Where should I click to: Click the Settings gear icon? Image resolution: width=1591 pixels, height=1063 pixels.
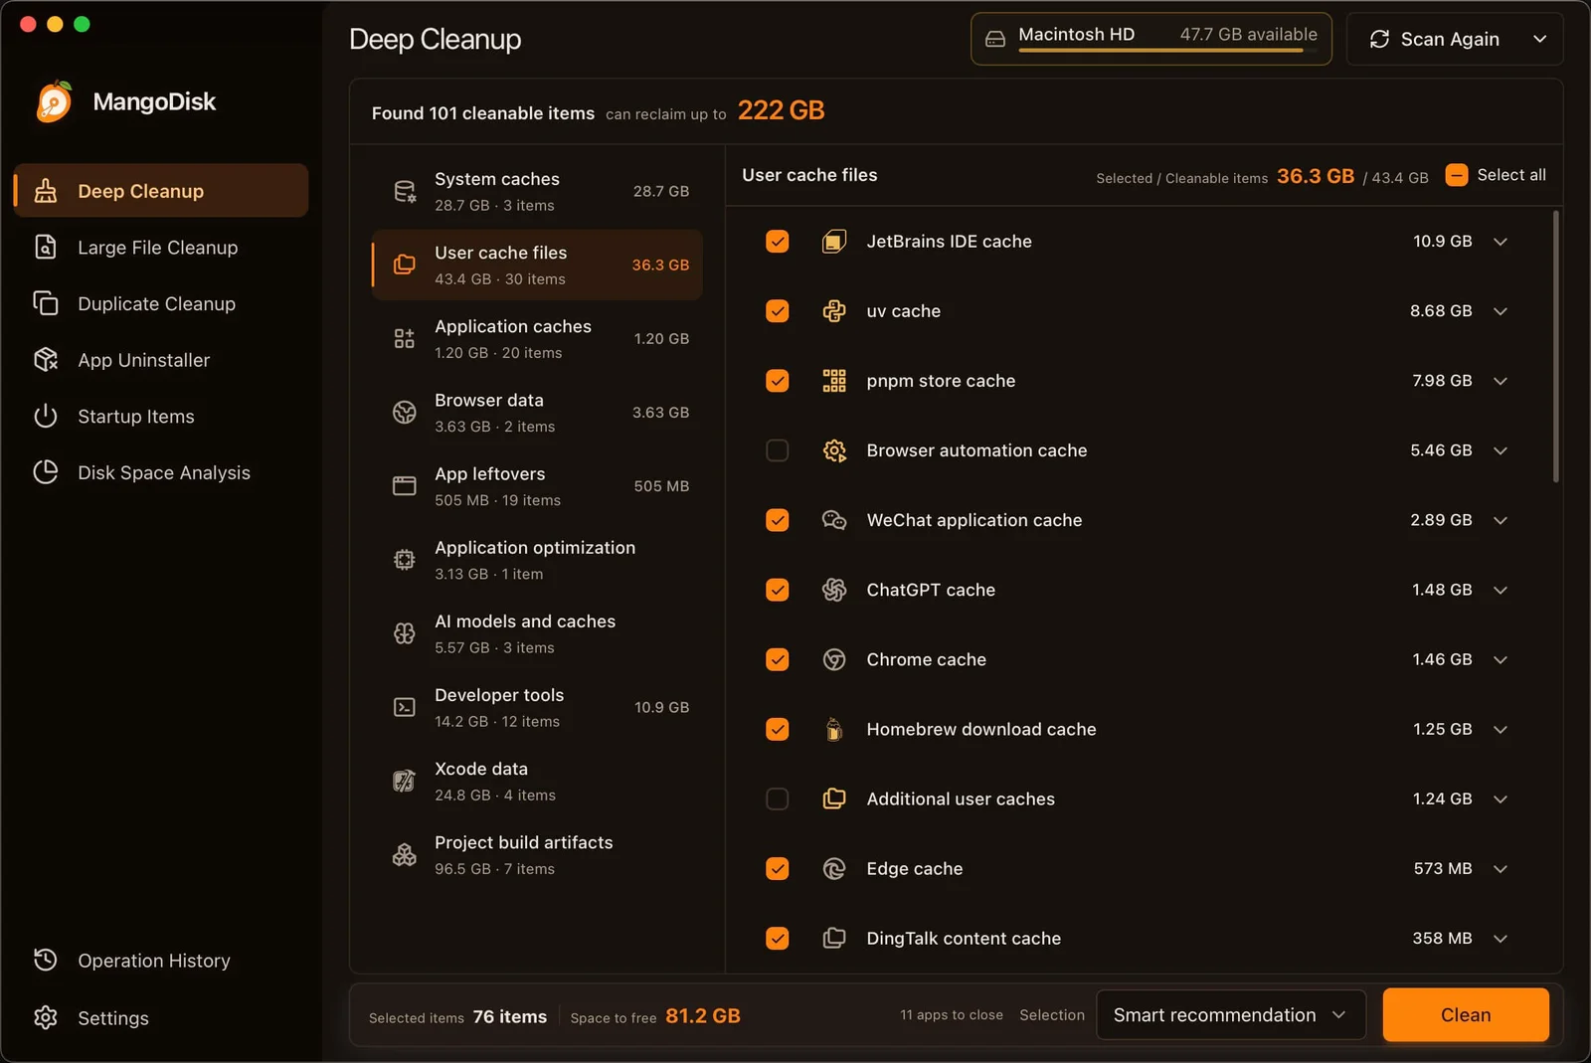coord(46,1017)
